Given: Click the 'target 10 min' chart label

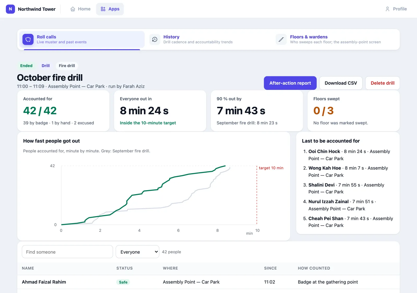Looking at the screenshot, I should pos(271,168).
